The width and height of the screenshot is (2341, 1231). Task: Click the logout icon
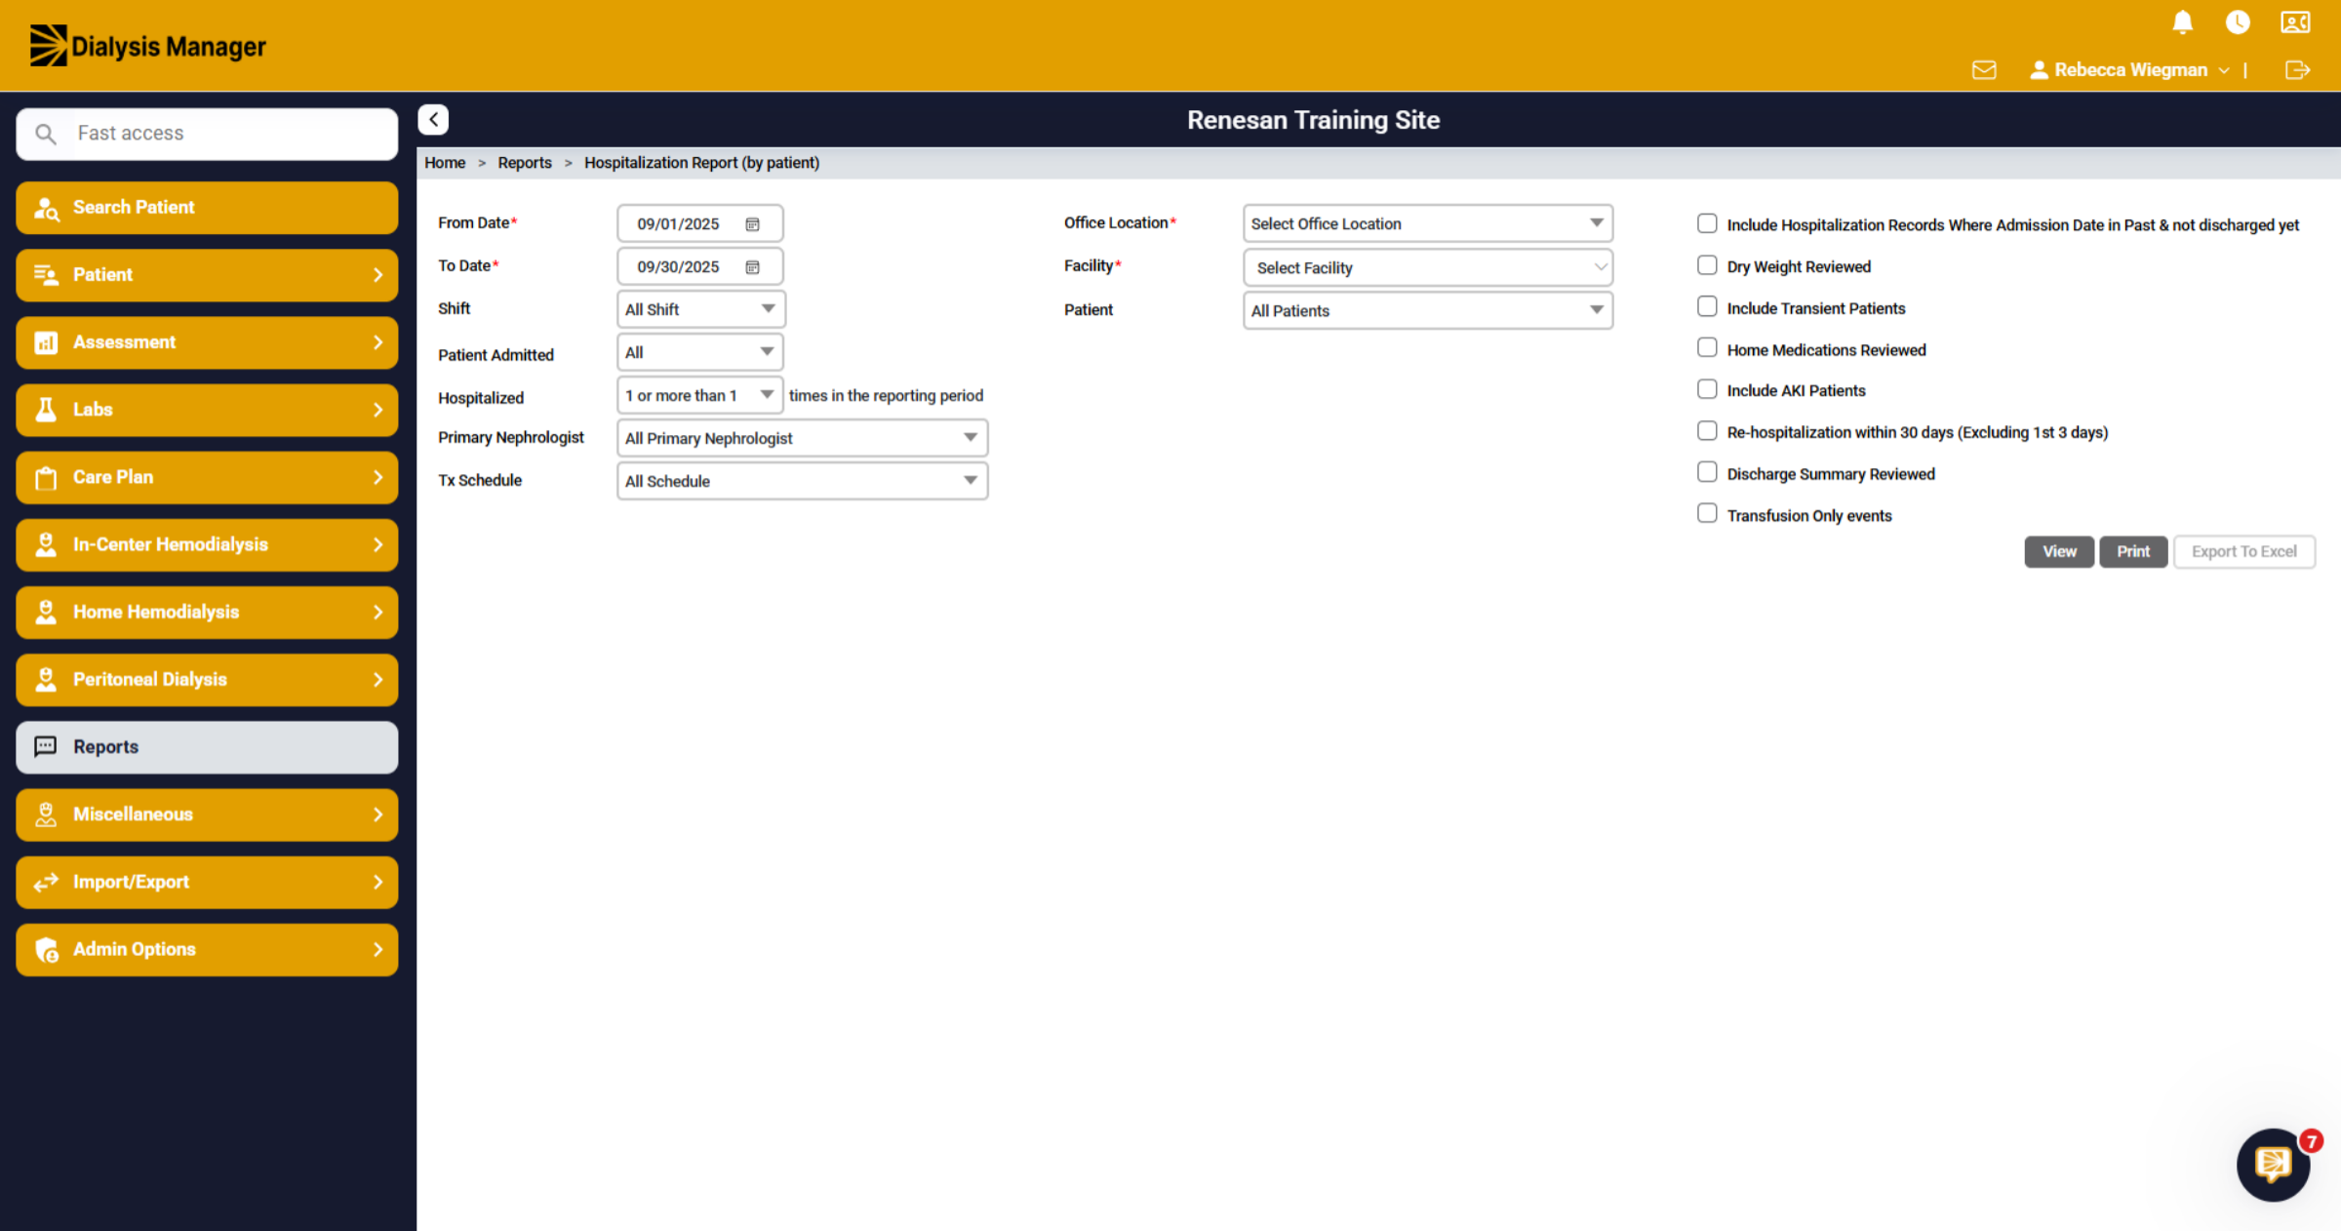(2297, 70)
